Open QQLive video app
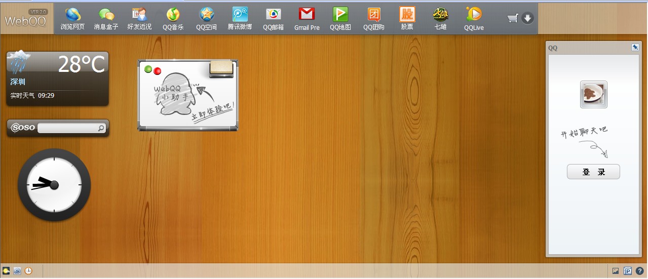This screenshot has width=648, height=279. [474, 19]
